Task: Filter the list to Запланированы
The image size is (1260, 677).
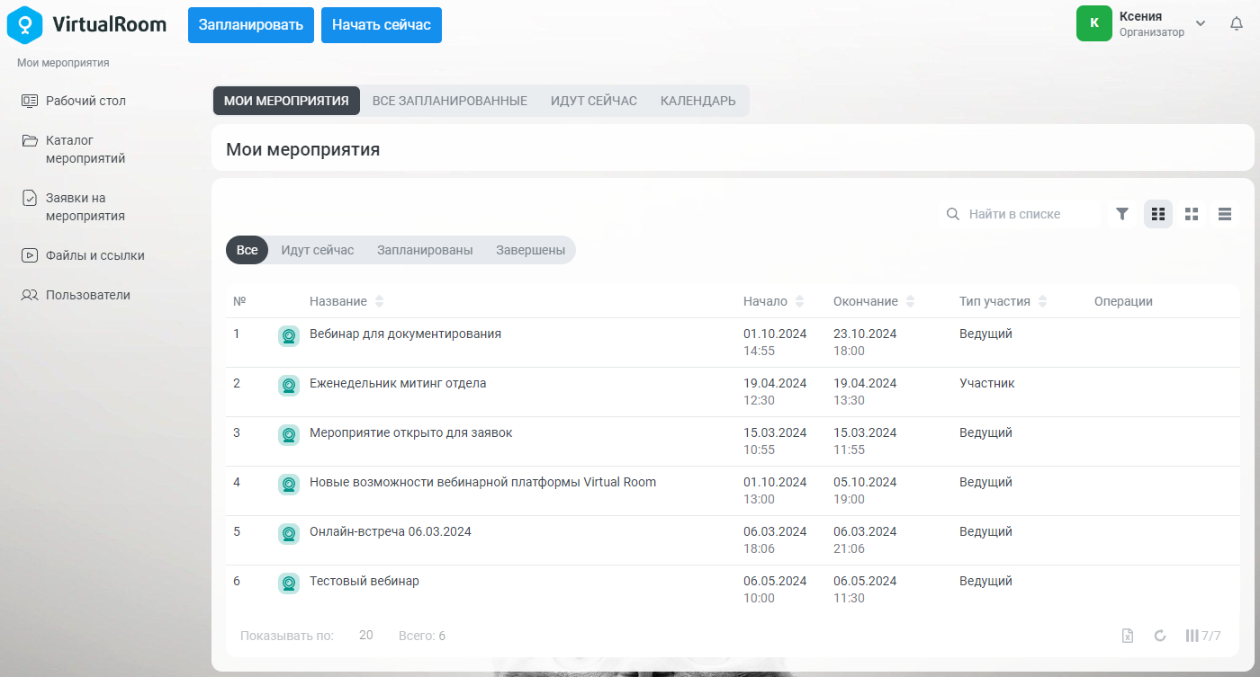Action: pos(425,250)
